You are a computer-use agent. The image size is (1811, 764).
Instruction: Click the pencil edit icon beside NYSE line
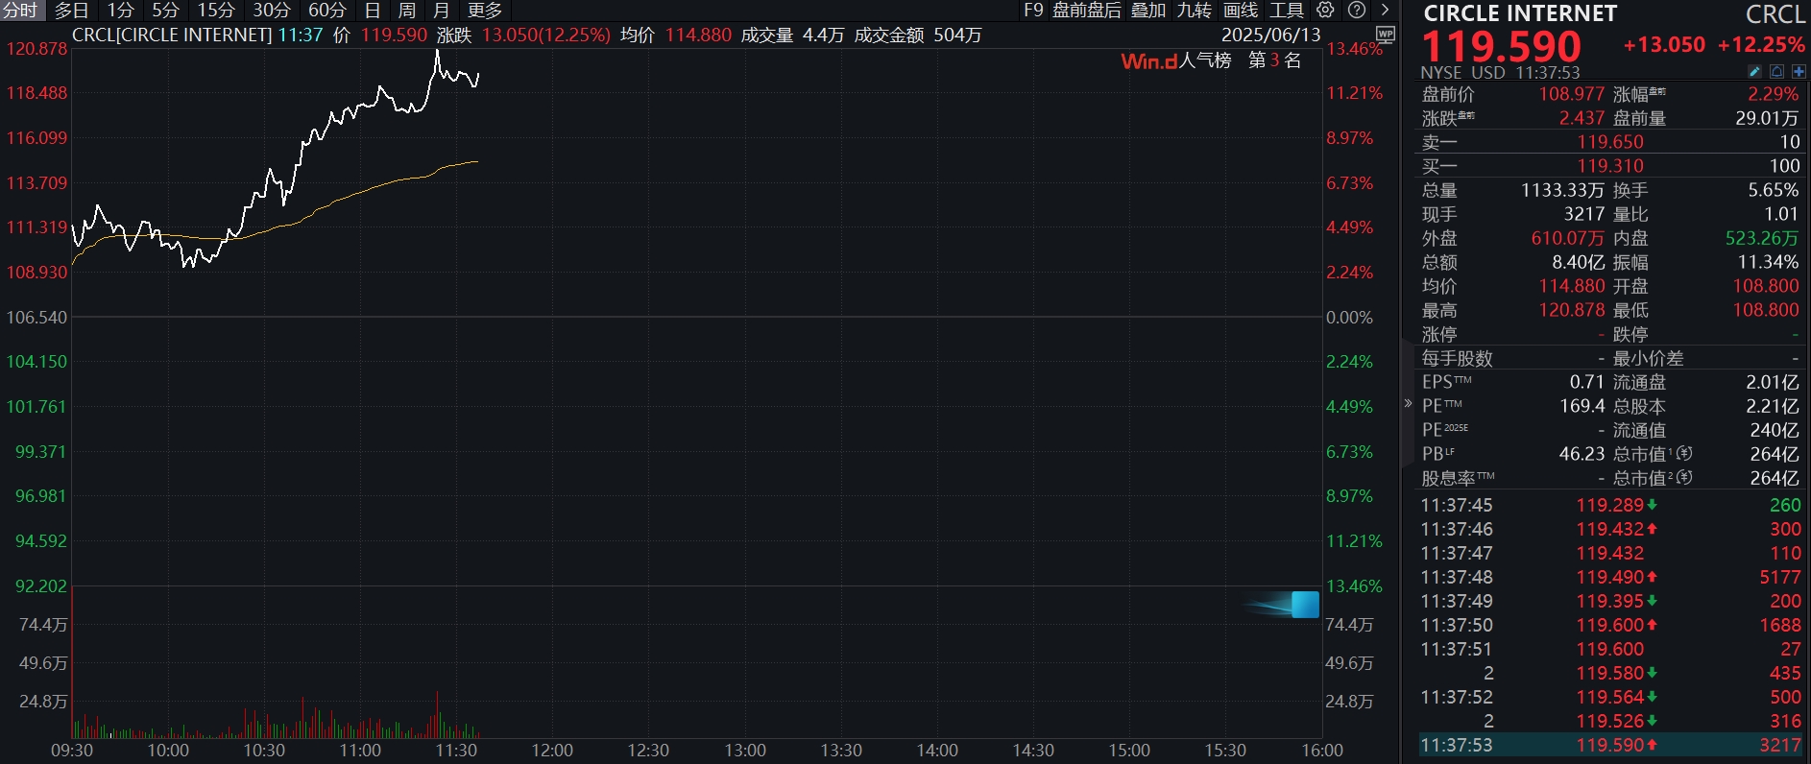1754,72
